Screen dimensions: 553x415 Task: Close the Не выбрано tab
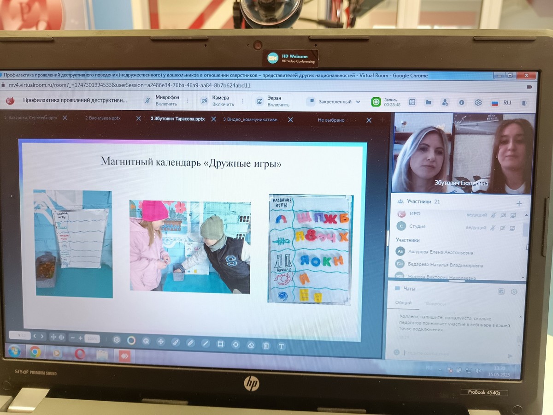(x=369, y=120)
